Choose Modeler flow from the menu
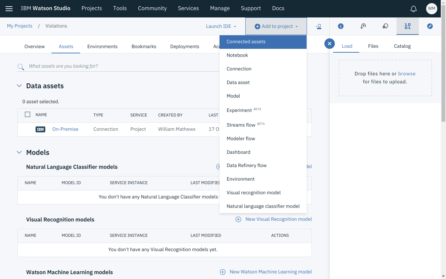This screenshot has width=446, height=279. pyautogui.click(x=263, y=138)
